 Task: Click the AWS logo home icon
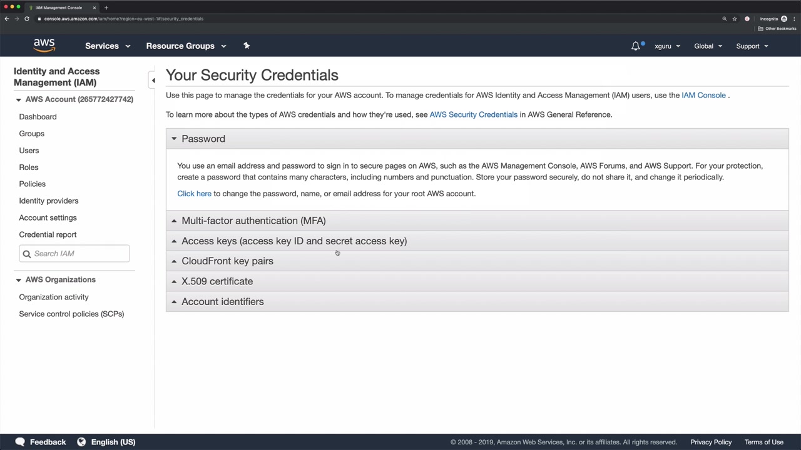pyautogui.click(x=44, y=46)
